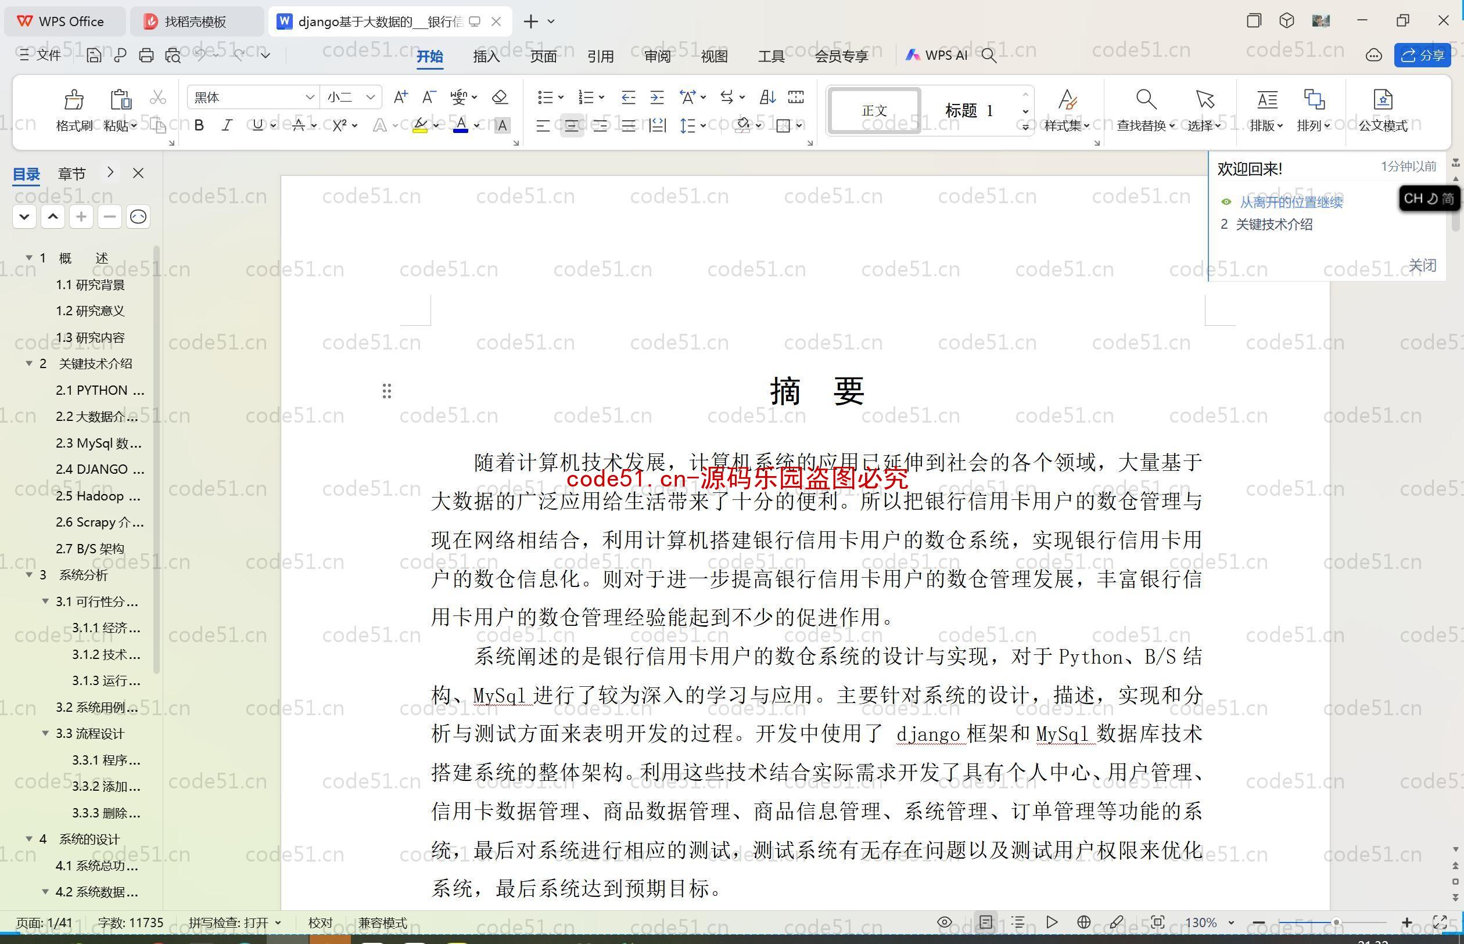The width and height of the screenshot is (1464, 944).
Task: Click 从离开的位置继续 link
Action: [1291, 201]
